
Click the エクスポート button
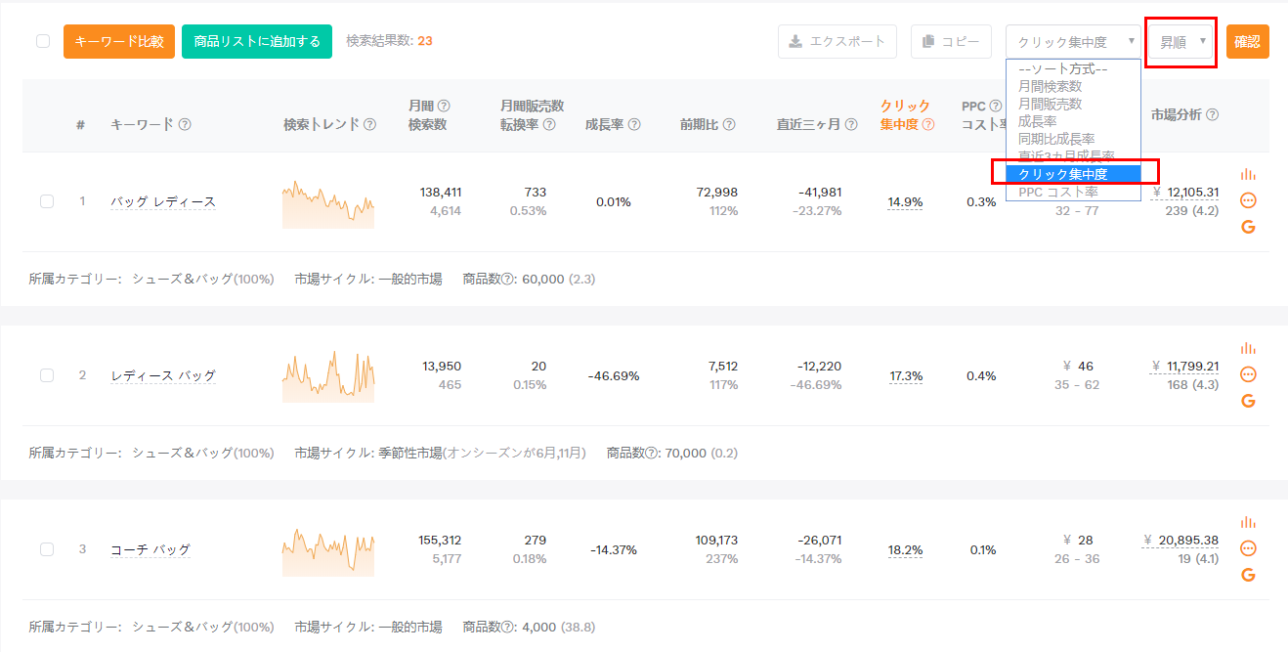tap(837, 41)
